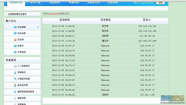
Task: Click the 登录时间 column header
Action: 65,20
